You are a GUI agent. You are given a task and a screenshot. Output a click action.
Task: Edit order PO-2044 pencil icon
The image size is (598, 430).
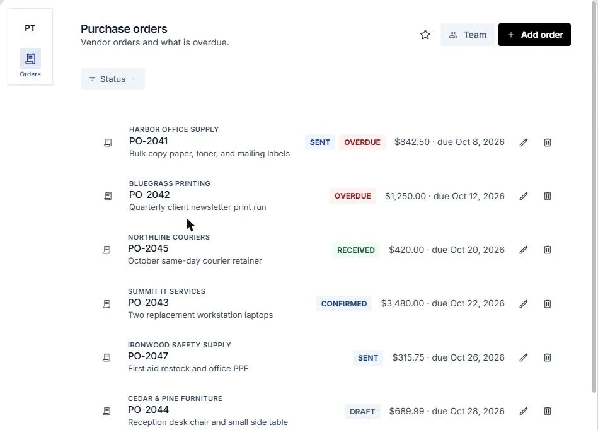coord(523,411)
